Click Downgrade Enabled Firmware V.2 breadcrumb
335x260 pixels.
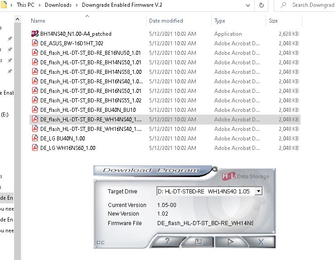pyautogui.click(x=122, y=5)
